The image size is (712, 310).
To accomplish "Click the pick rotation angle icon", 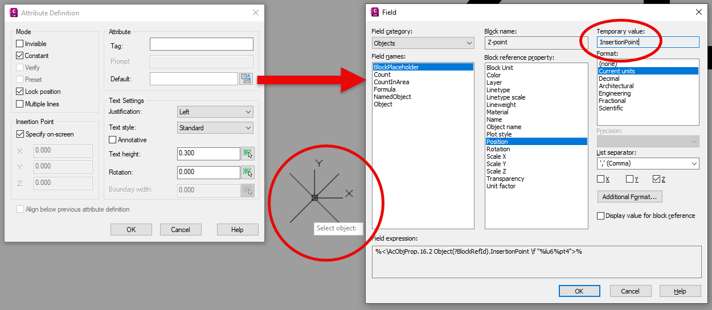I will [248, 172].
